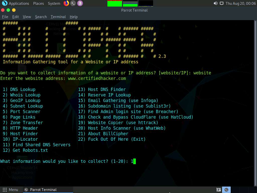Click the green CPU monitor graph
The width and height of the screenshot is (257, 193).
click(114, 4)
